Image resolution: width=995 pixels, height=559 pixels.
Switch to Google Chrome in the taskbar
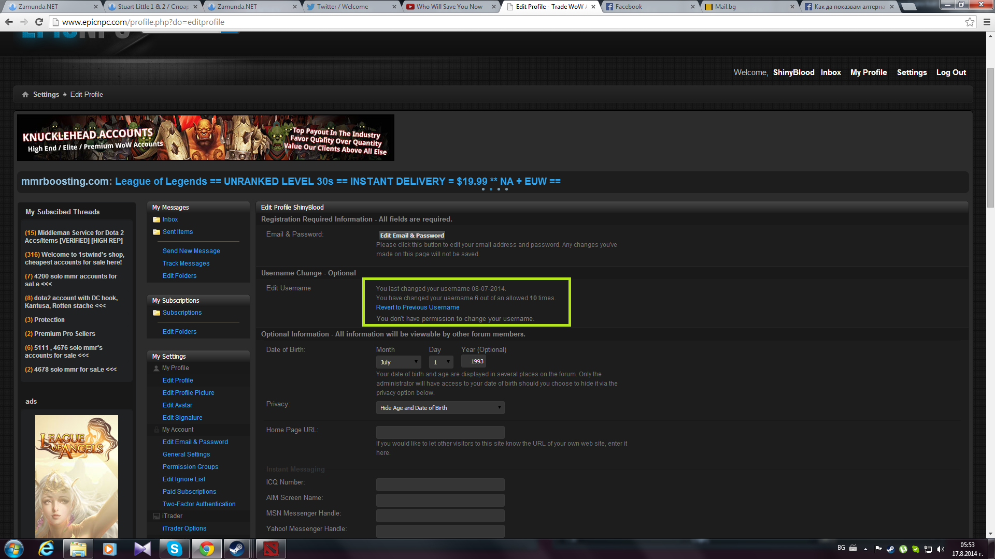tap(206, 549)
